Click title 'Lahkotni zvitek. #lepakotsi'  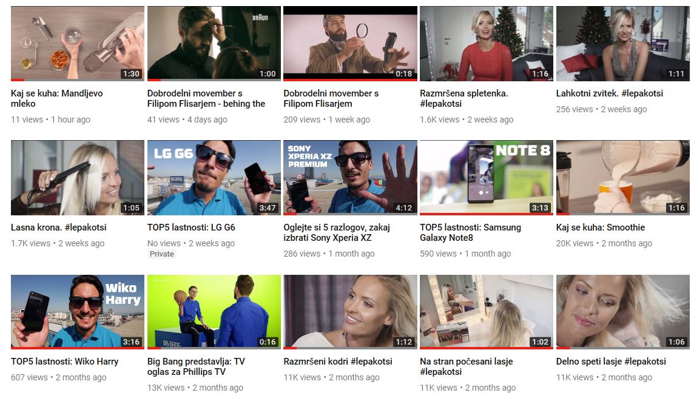(x=610, y=93)
